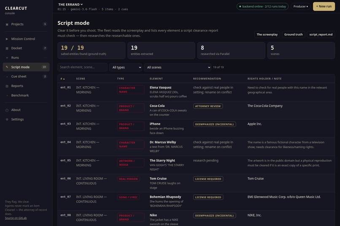
Task: Open the Benchmark page
Action: coord(26,96)
